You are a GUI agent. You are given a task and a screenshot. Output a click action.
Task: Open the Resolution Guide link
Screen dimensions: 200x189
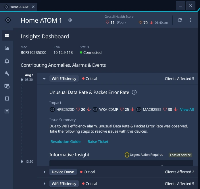66,141
